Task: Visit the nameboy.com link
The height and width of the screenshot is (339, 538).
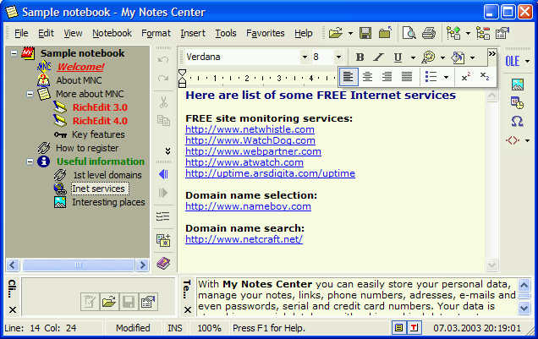Action: 248,206
